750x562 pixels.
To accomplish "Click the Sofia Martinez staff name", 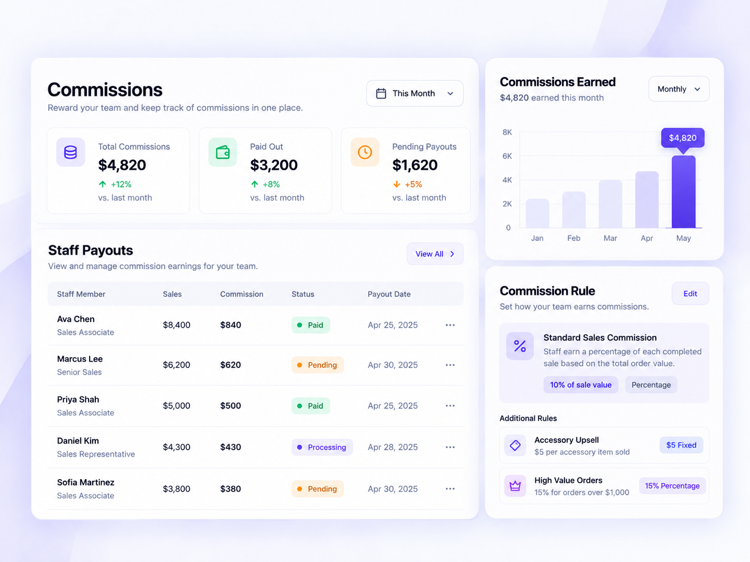I will tap(85, 482).
